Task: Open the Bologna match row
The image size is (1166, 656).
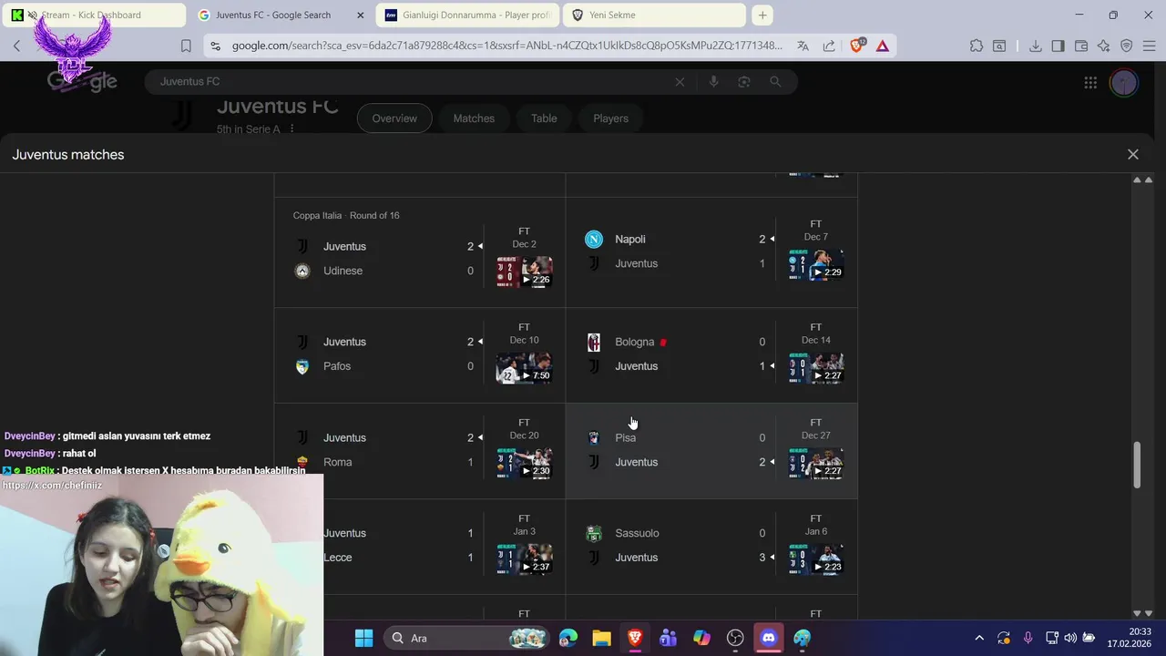Action: (711, 355)
